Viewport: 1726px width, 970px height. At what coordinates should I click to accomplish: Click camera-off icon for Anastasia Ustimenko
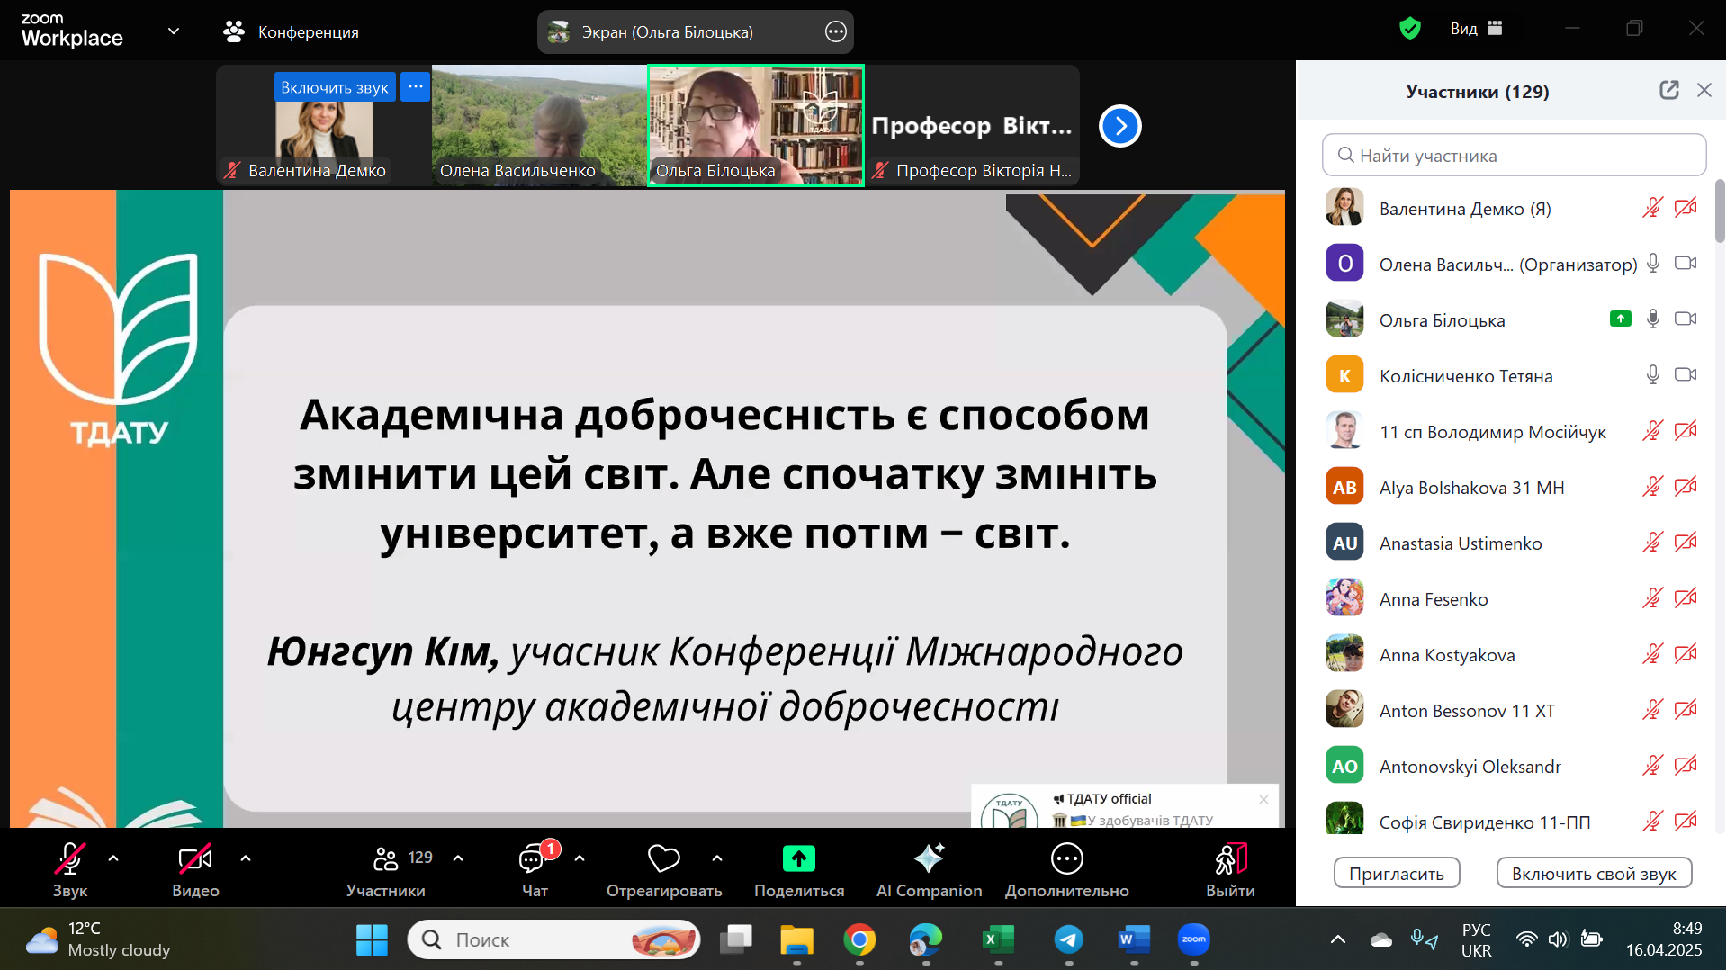[x=1686, y=543]
